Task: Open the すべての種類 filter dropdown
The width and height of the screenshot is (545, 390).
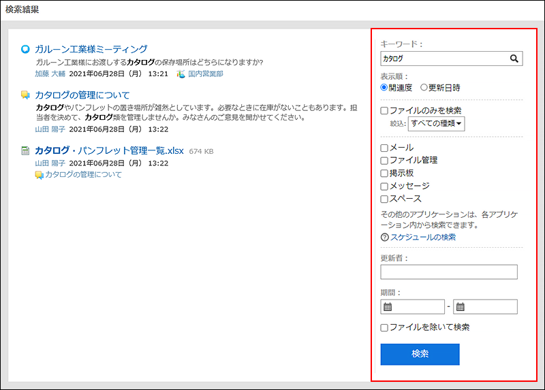Action: pos(436,124)
